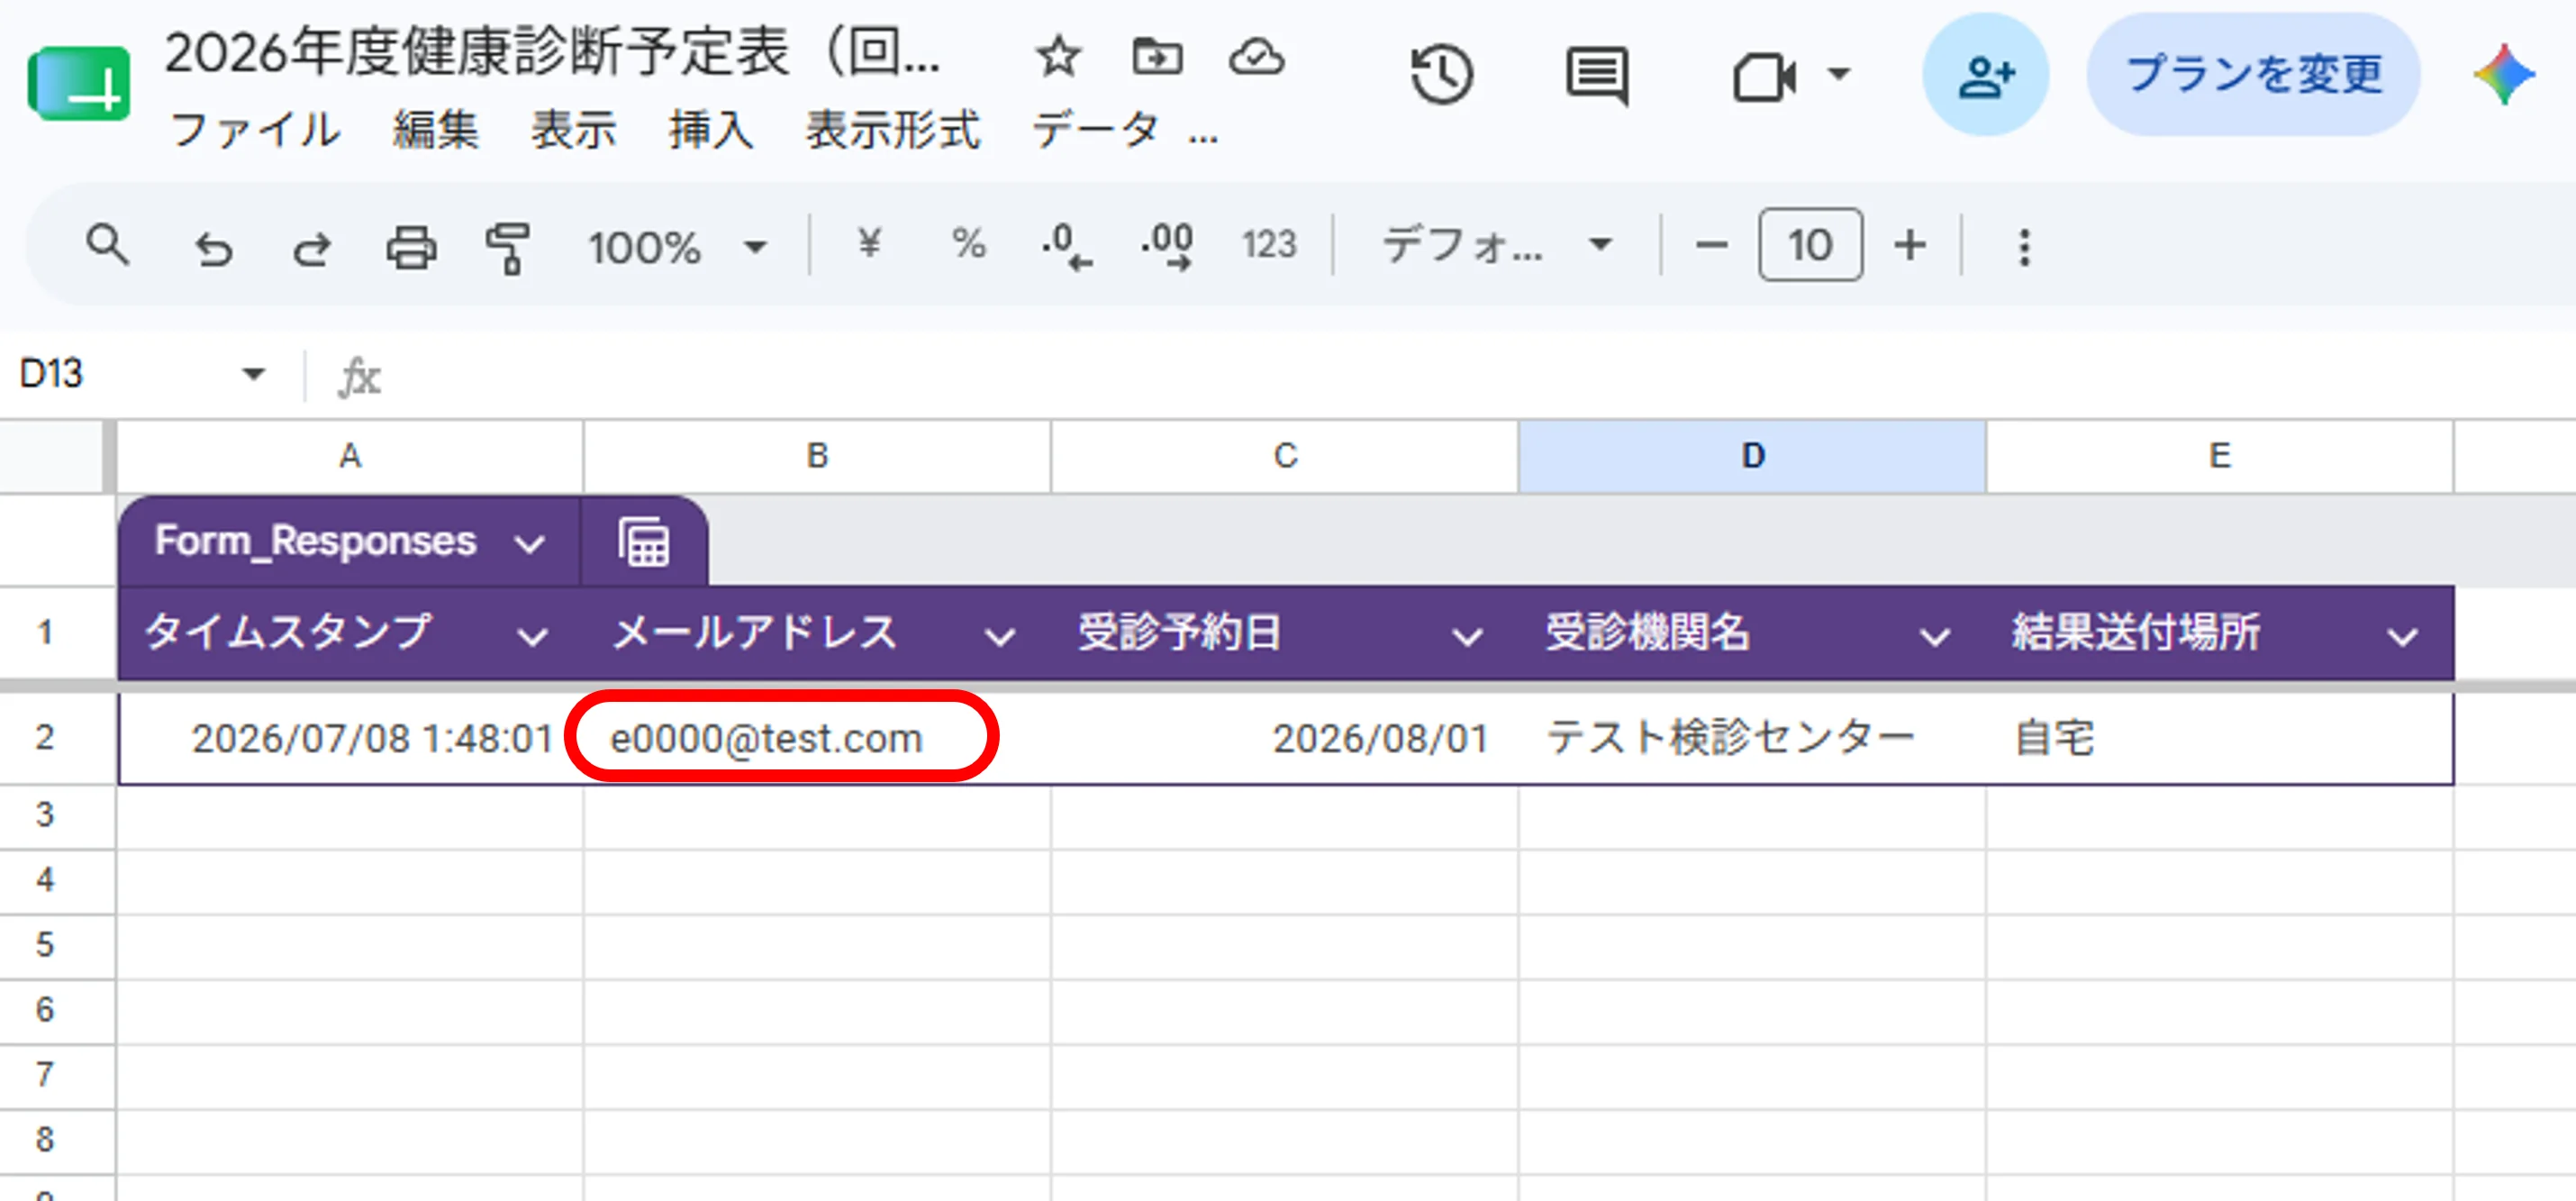Screen dimensions: 2576x1201
Task: Click the プランを変更 button
Action: 2253,75
